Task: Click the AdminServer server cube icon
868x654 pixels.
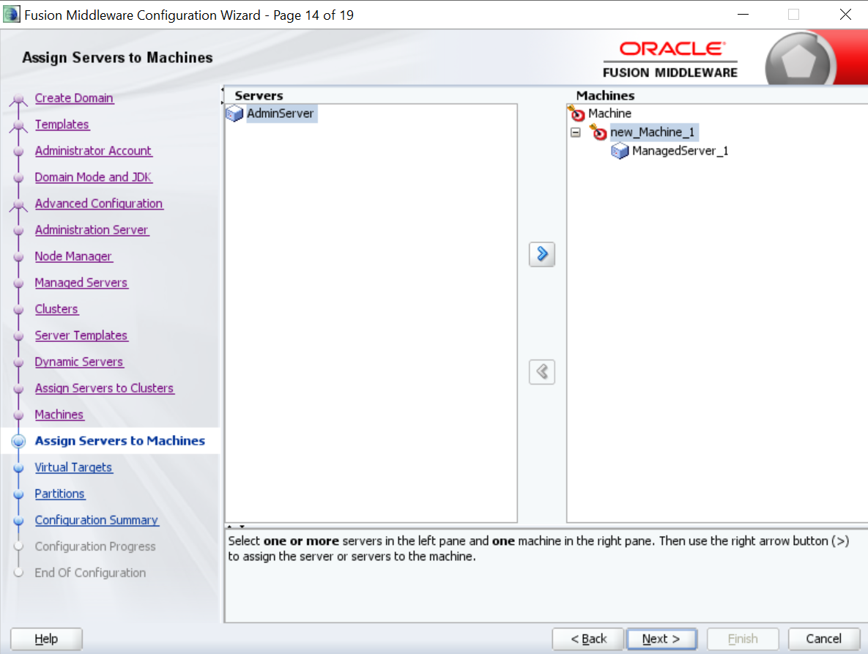Action: click(x=234, y=114)
